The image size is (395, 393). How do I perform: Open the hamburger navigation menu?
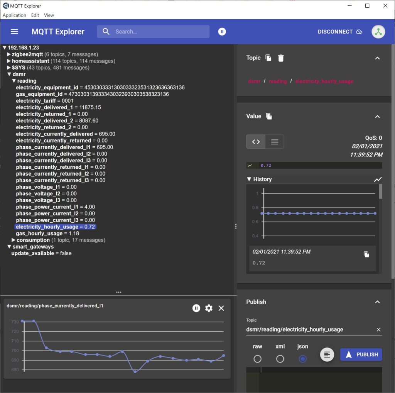(14, 32)
